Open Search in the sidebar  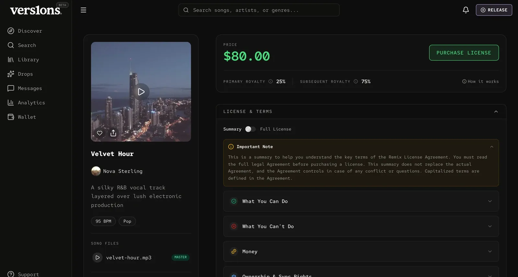[x=27, y=45]
